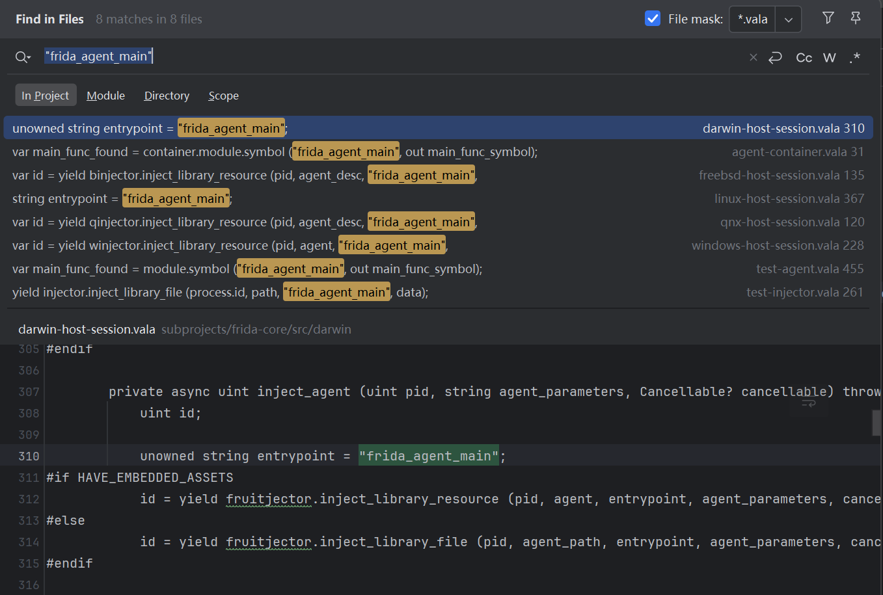
Task: Click the 8 matches in 8 files label
Action: coord(149,19)
